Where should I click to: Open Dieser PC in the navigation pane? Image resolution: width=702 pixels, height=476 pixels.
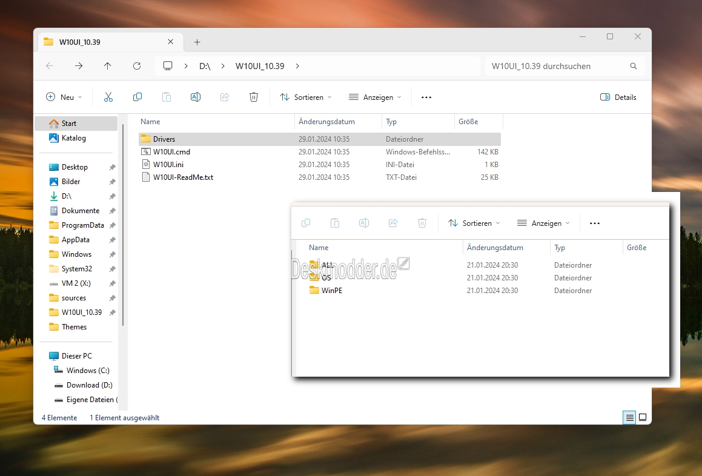point(76,356)
